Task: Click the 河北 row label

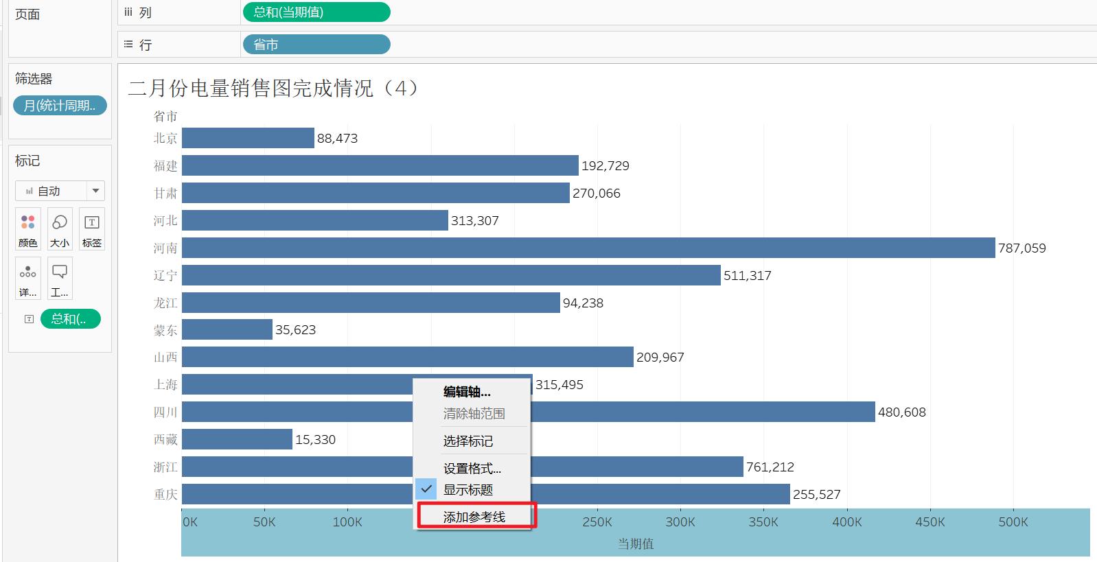Action: click(x=165, y=220)
